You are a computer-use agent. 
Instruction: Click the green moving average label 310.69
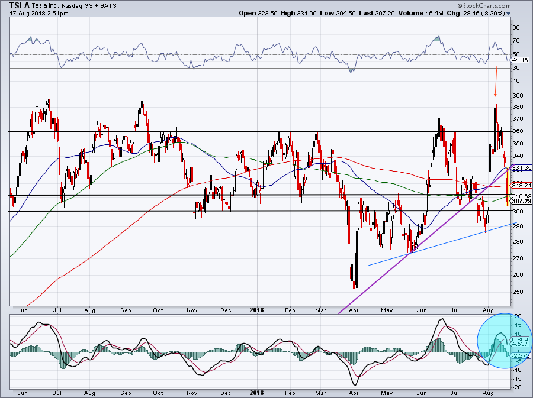click(522, 196)
